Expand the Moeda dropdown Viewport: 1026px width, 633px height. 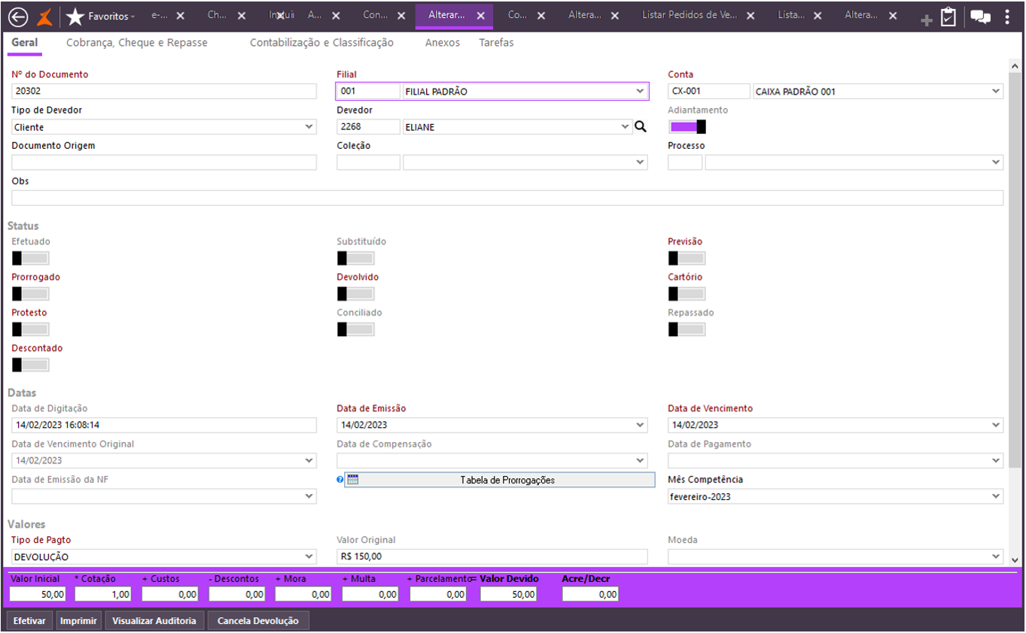997,557
